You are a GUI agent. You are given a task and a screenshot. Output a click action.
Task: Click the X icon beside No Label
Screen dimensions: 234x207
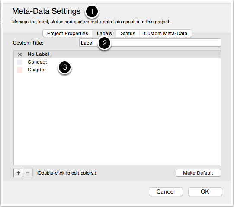[20, 54]
